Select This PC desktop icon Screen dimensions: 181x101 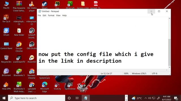pos(6,5)
